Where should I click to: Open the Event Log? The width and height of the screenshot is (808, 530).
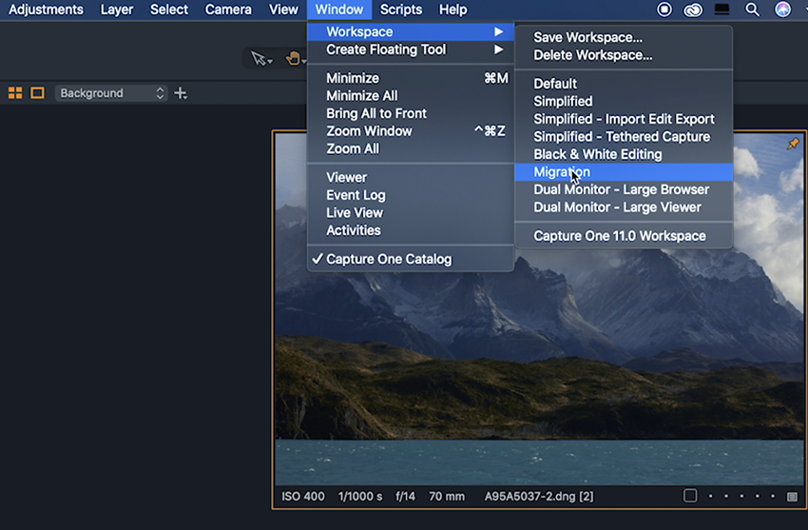[x=411, y=195]
